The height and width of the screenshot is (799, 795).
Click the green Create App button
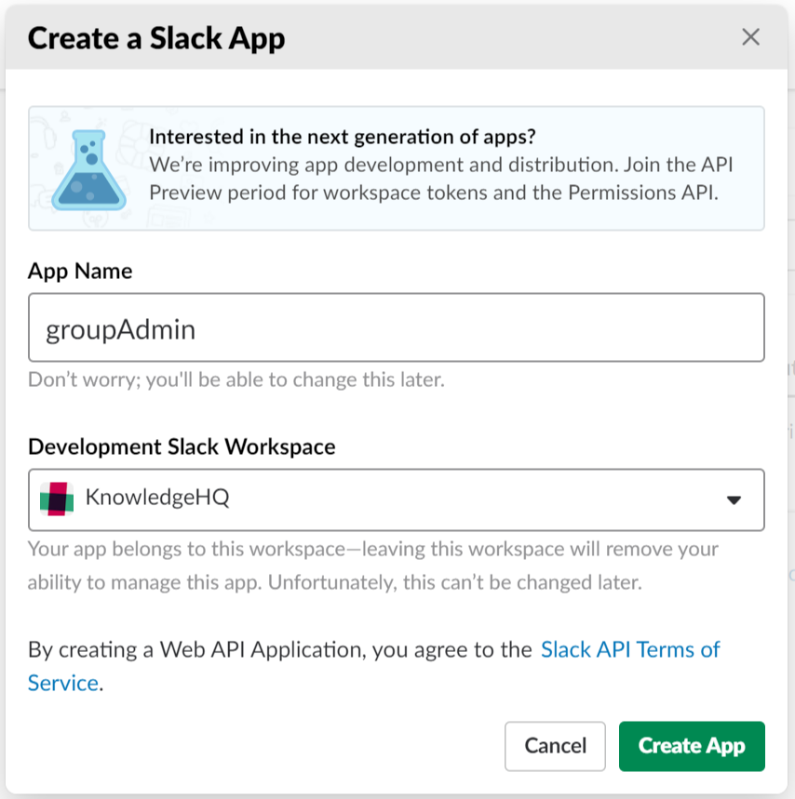(692, 746)
